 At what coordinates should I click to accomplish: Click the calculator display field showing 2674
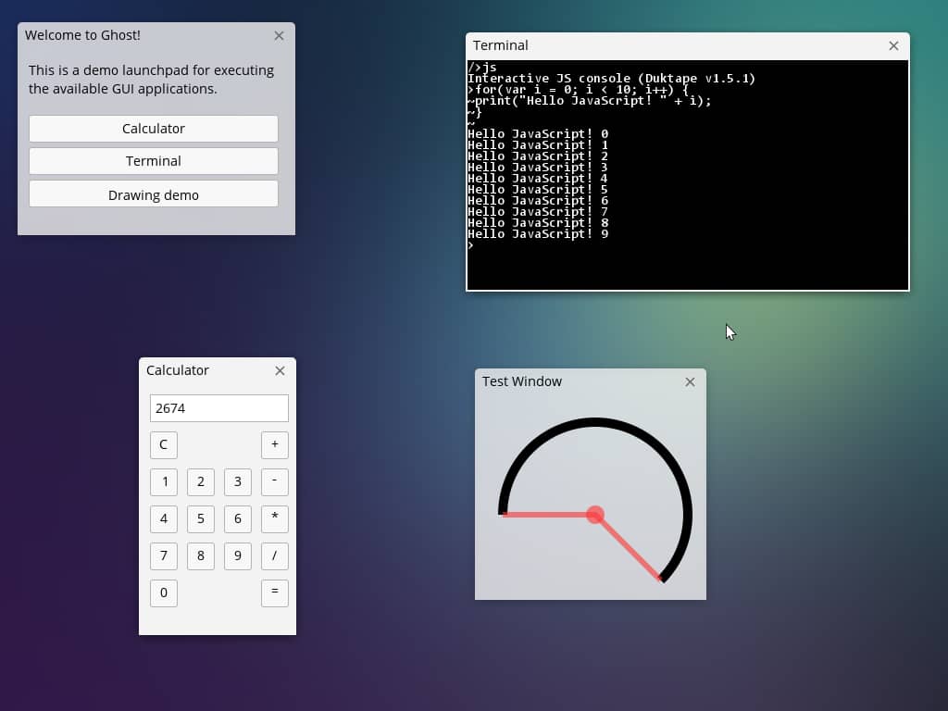coord(218,408)
